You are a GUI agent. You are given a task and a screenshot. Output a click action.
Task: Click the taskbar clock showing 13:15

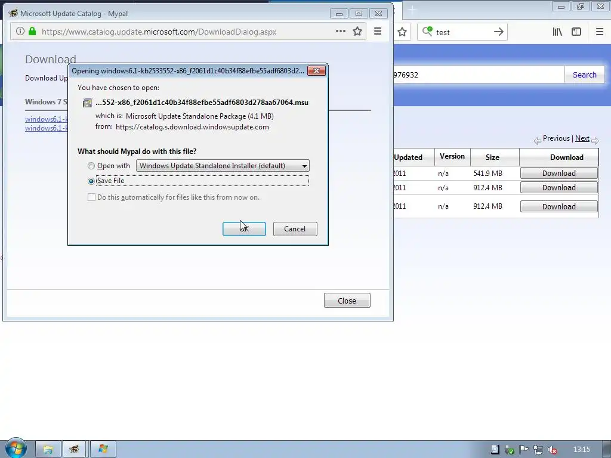[x=581, y=450]
